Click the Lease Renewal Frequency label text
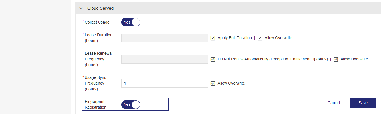This screenshot has height=114, width=382. point(98,59)
